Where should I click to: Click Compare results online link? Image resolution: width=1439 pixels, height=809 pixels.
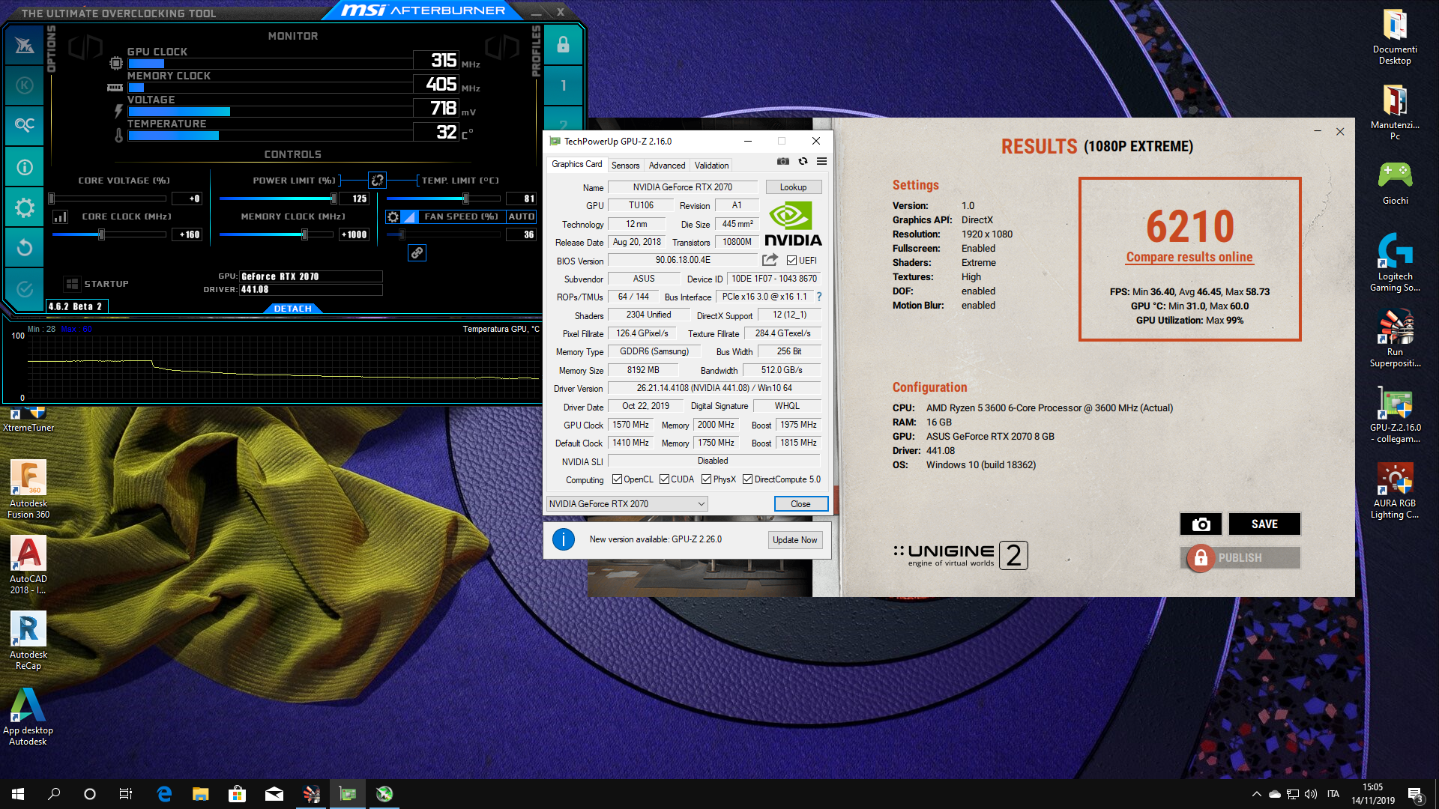(1189, 257)
